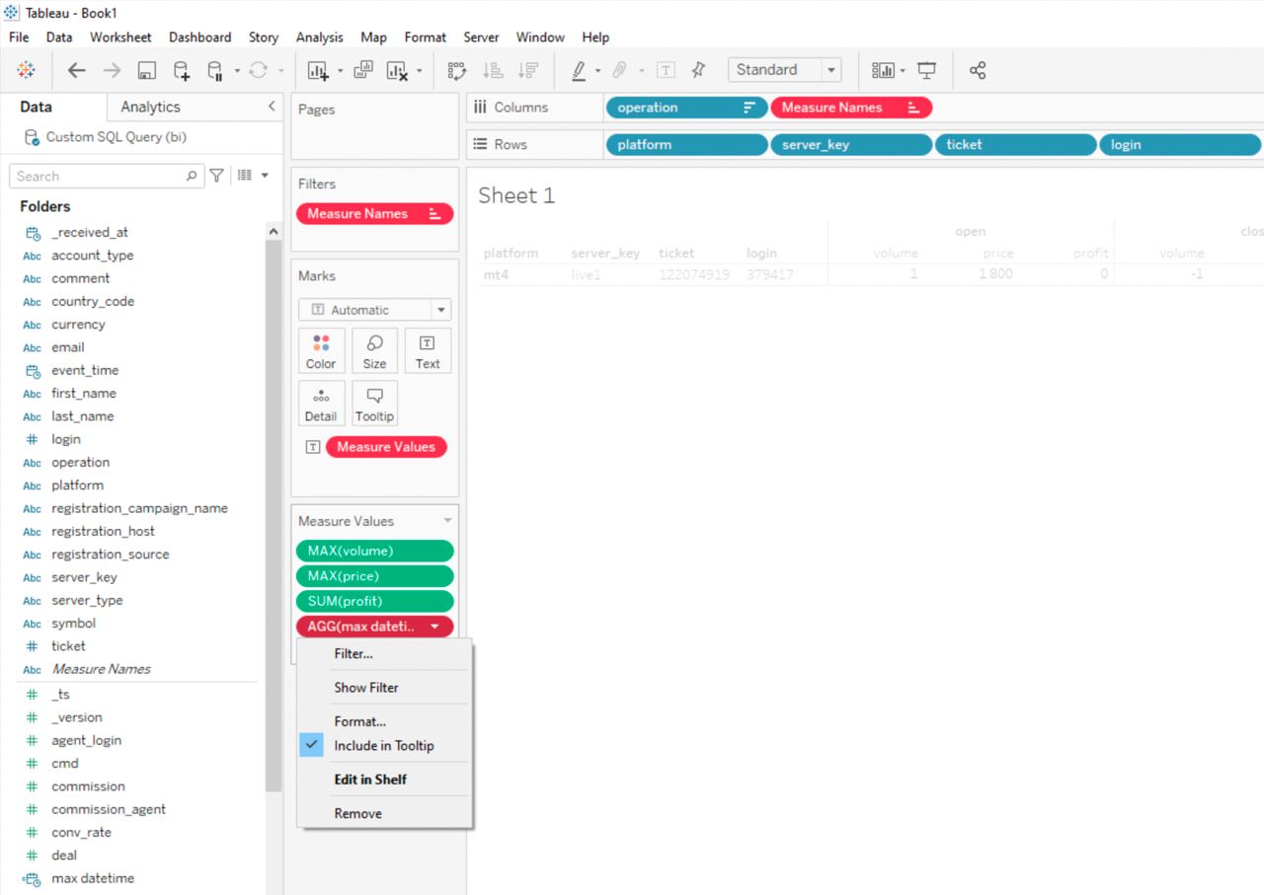Choose Edit in Shelf in context menu
This screenshot has width=1264, height=895.
tap(370, 780)
